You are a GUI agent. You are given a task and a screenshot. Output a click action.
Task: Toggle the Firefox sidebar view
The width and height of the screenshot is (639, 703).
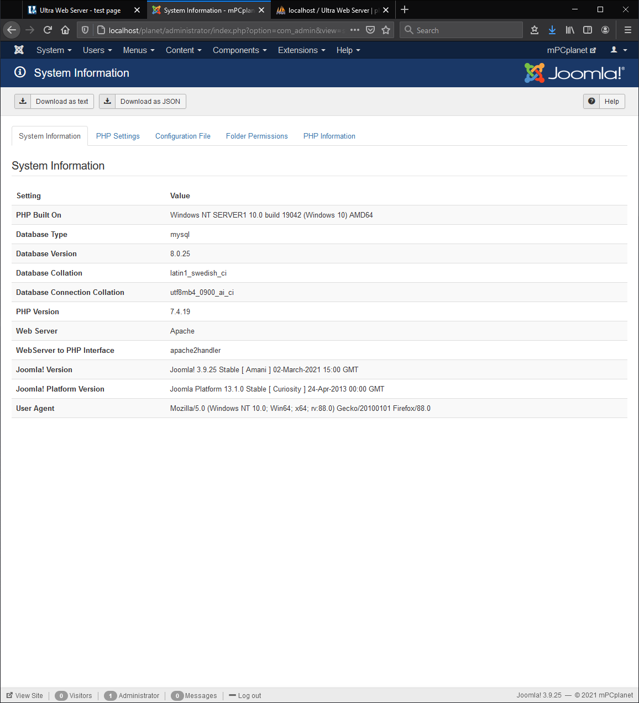click(588, 30)
